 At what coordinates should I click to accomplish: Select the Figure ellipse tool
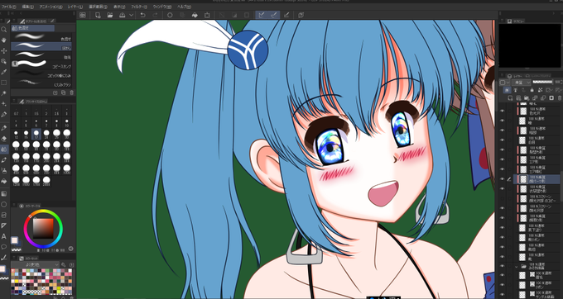point(4,205)
